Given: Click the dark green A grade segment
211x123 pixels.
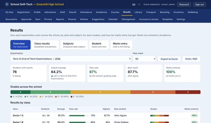Looking at the screenshot, I should [x=21, y=92].
